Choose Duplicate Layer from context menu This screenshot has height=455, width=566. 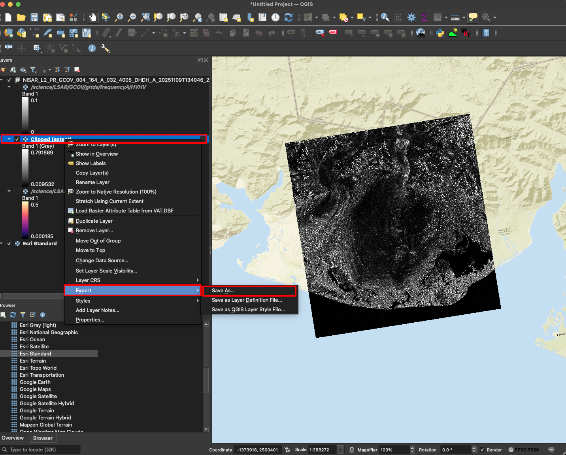(x=95, y=221)
